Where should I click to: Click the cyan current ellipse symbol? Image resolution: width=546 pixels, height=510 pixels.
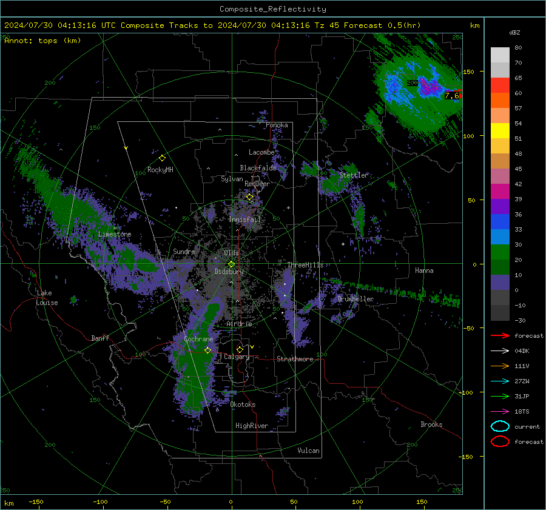500,426
